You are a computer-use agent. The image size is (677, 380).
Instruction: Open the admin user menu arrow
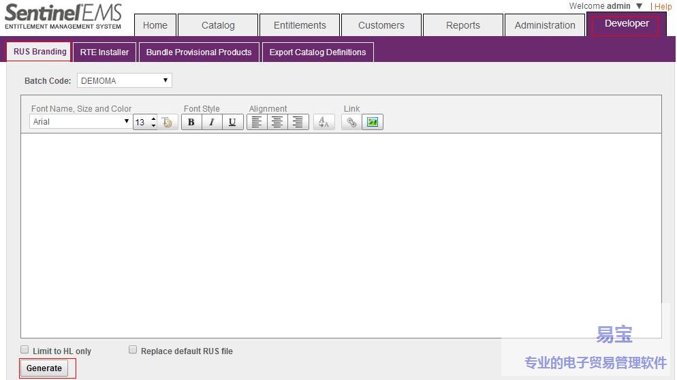(639, 6)
